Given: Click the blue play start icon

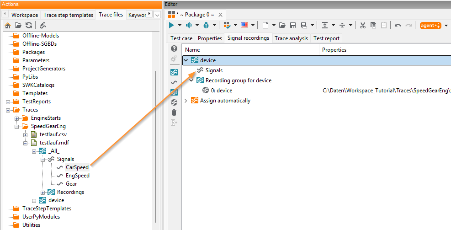Looking at the screenshot, I should point(171,25).
